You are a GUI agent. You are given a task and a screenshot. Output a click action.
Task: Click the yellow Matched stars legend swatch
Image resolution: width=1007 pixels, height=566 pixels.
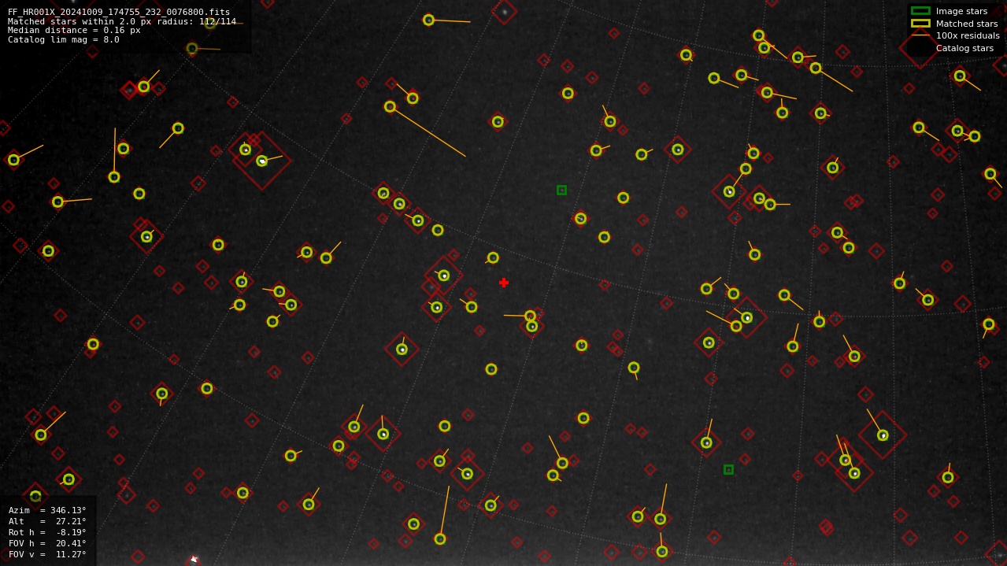point(920,24)
